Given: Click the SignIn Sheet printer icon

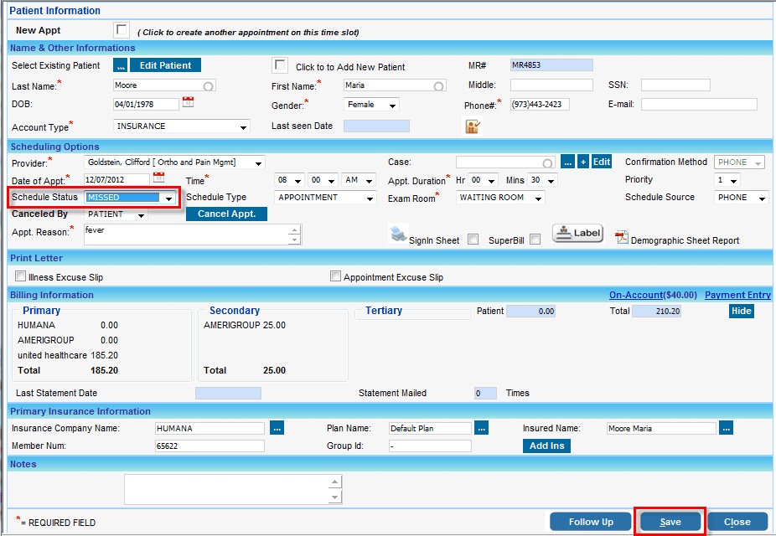Looking at the screenshot, I should coord(398,234).
